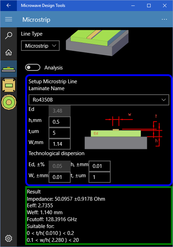
Task: Click the 3D microstrip preview image
Action: tap(97, 43)
